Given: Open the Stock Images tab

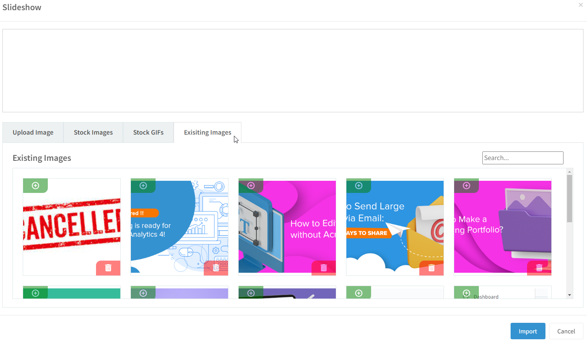Looking at the screenshot, I should 93,132.
